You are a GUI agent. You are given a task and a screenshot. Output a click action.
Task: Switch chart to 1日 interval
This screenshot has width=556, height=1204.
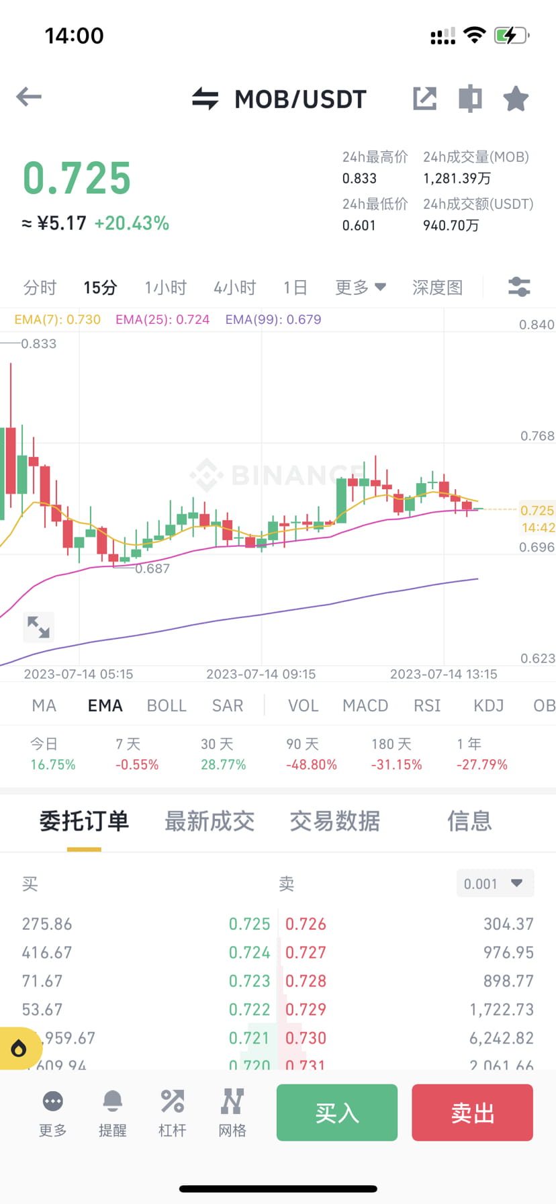point(295,288)
